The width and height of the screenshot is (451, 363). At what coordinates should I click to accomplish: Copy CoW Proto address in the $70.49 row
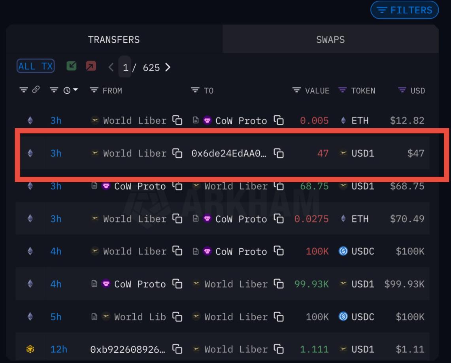pos(278,219)
